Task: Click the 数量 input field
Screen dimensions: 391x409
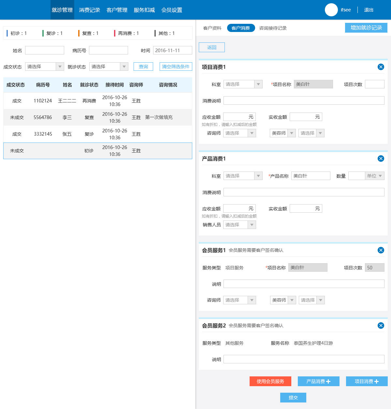Action: click(356, 176)
